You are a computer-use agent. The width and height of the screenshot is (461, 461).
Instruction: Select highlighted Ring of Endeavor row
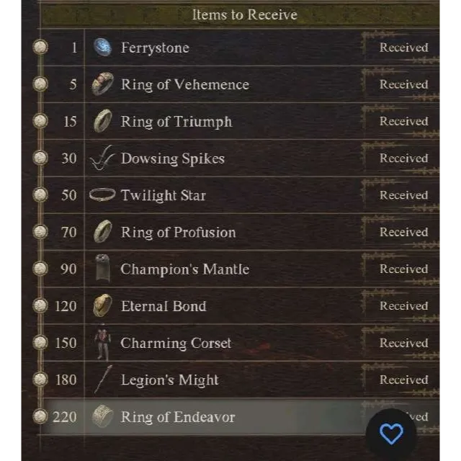216,416
